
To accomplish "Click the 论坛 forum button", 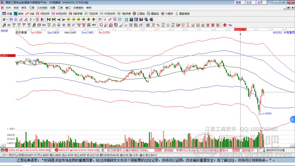I will pos(249,2).
